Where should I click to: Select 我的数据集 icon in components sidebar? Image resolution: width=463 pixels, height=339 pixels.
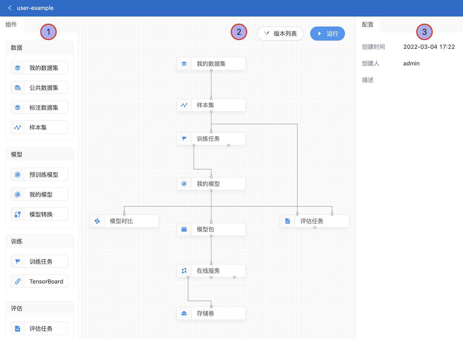coord(18,68)
